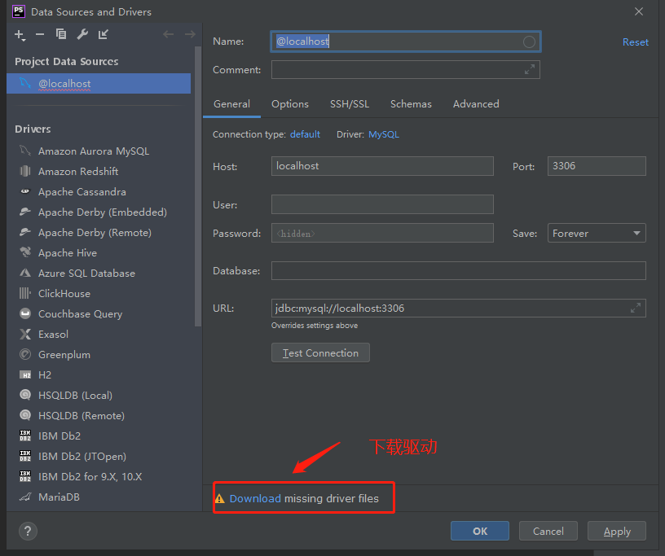Expand the Comment field editor icon
Viewport: 665px width, 556px height.
(x=529, y=69)
